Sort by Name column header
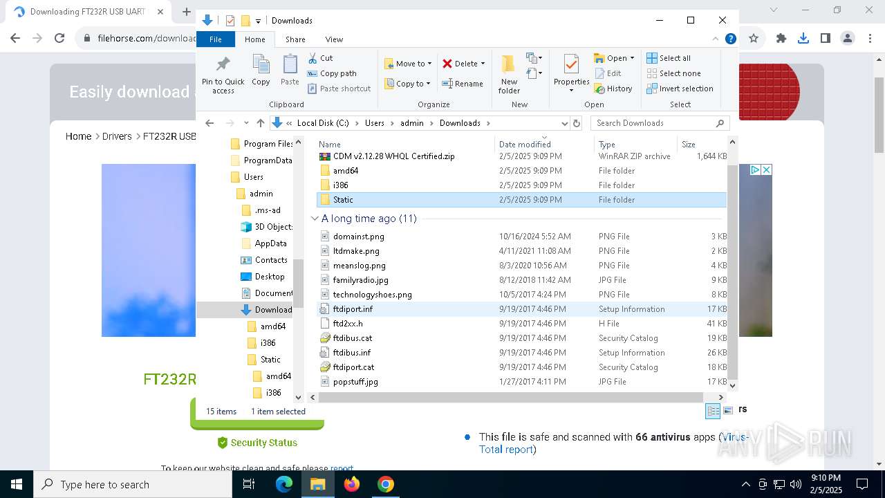 405,145
